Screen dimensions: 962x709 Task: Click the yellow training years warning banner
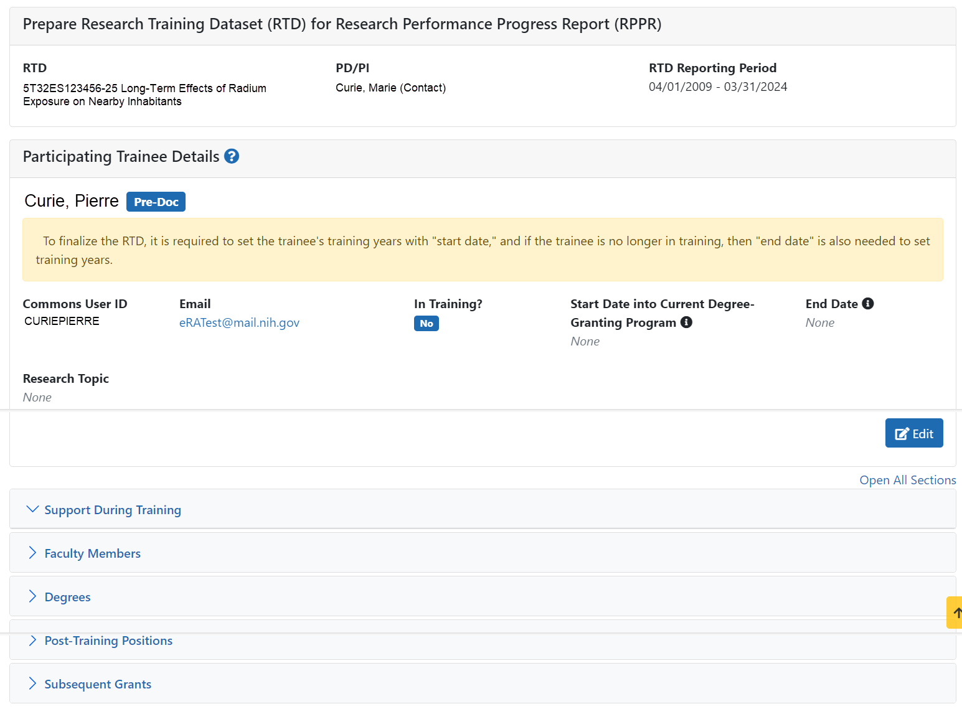coord(483,250)
